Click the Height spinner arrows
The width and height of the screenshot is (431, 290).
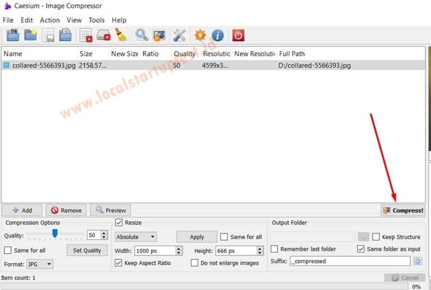click(x=260, y=251)
